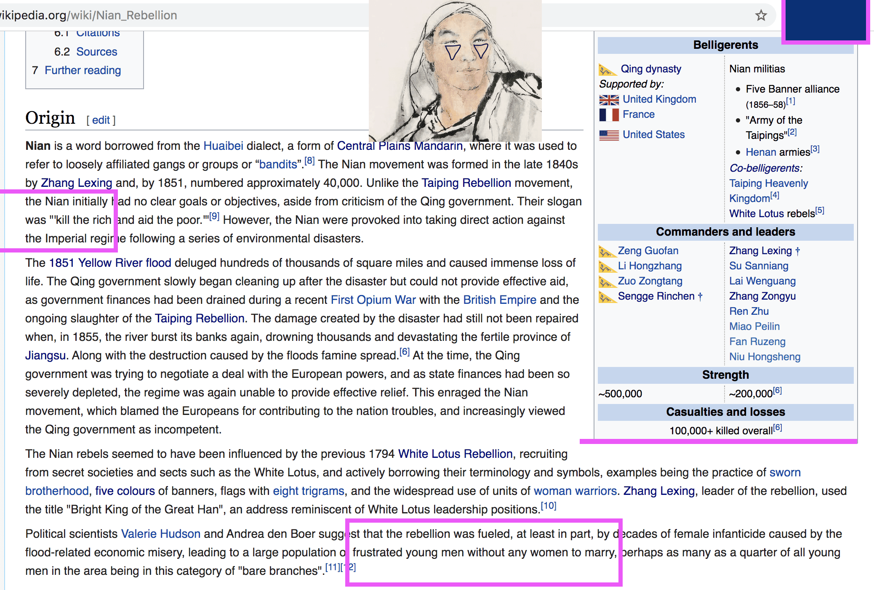Click the United States flag icon

click(609, 135)
